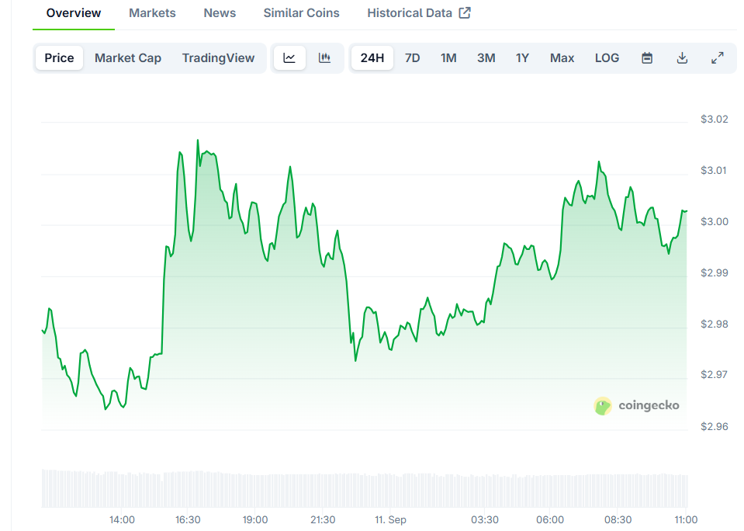Click the price peak near 16:30
Viewport: 744px width, 531px height.
click(x=197, y=141)
